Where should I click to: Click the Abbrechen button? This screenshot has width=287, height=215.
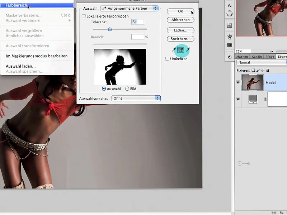pyautogui.click(x=180, y=20)
